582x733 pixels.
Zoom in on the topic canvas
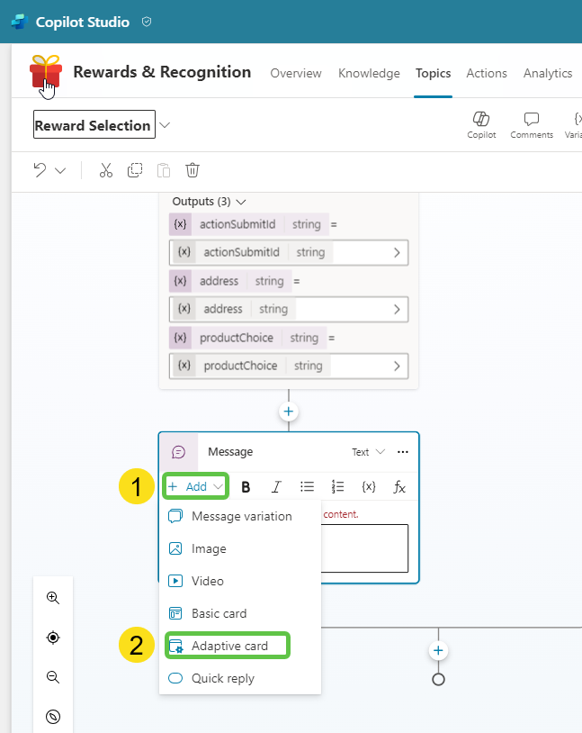click(x=52, y=597)
